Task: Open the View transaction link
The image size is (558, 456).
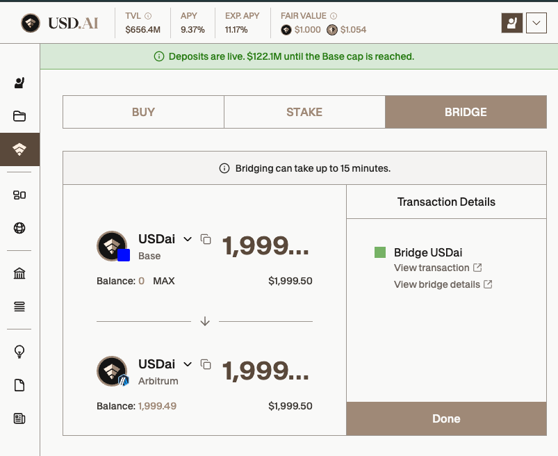Action: click(x=438, y=268)
